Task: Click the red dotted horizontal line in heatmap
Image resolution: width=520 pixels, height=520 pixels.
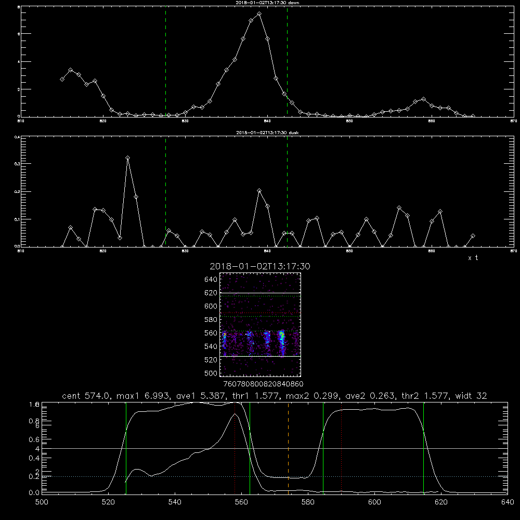Action: 260,313
